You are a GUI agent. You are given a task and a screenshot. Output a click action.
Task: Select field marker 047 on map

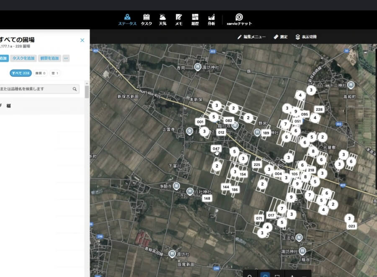[216, 149]
